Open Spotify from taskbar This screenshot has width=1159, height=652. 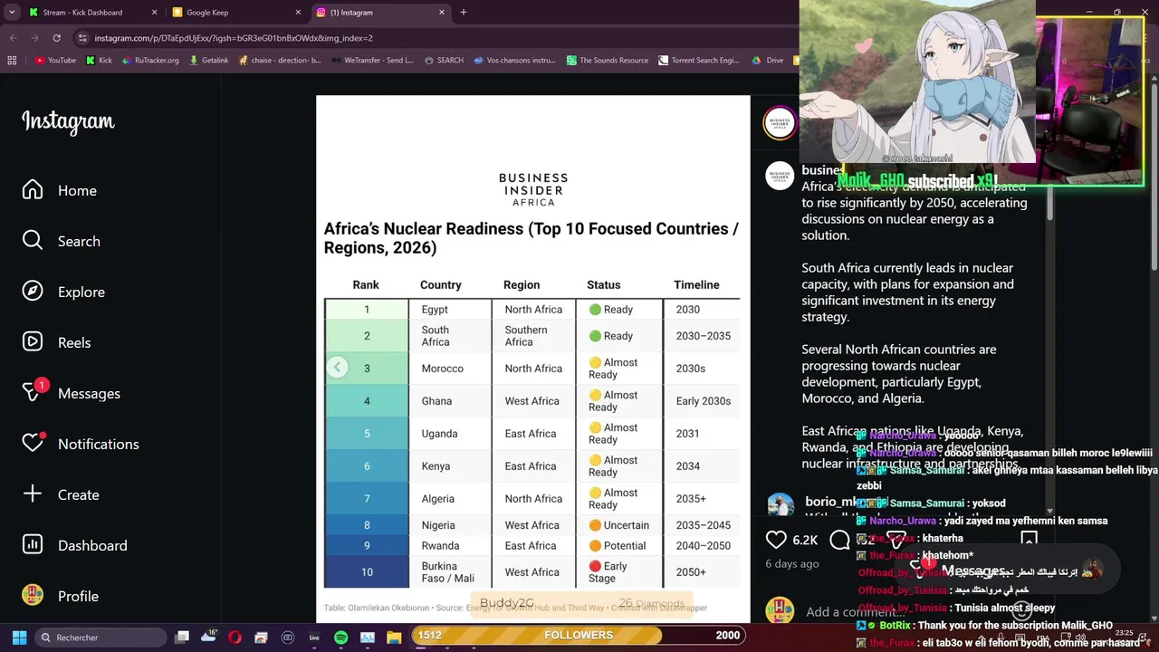pyautogui.click(x=340, y=638)
